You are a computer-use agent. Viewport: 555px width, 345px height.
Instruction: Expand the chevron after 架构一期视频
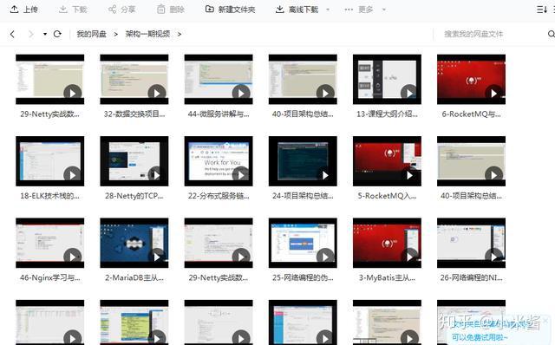click(180, 34)
